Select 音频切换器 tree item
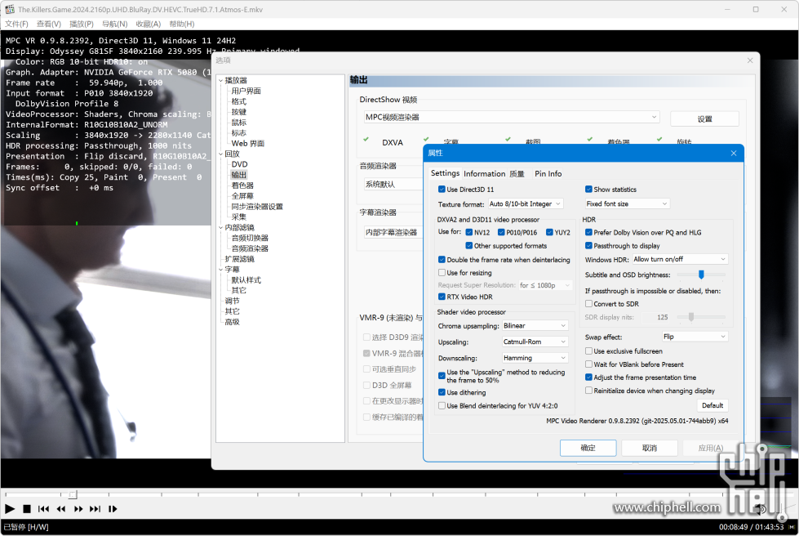This screenshot has width=799, height=536. pyautogui.click(x=250, y=238)
